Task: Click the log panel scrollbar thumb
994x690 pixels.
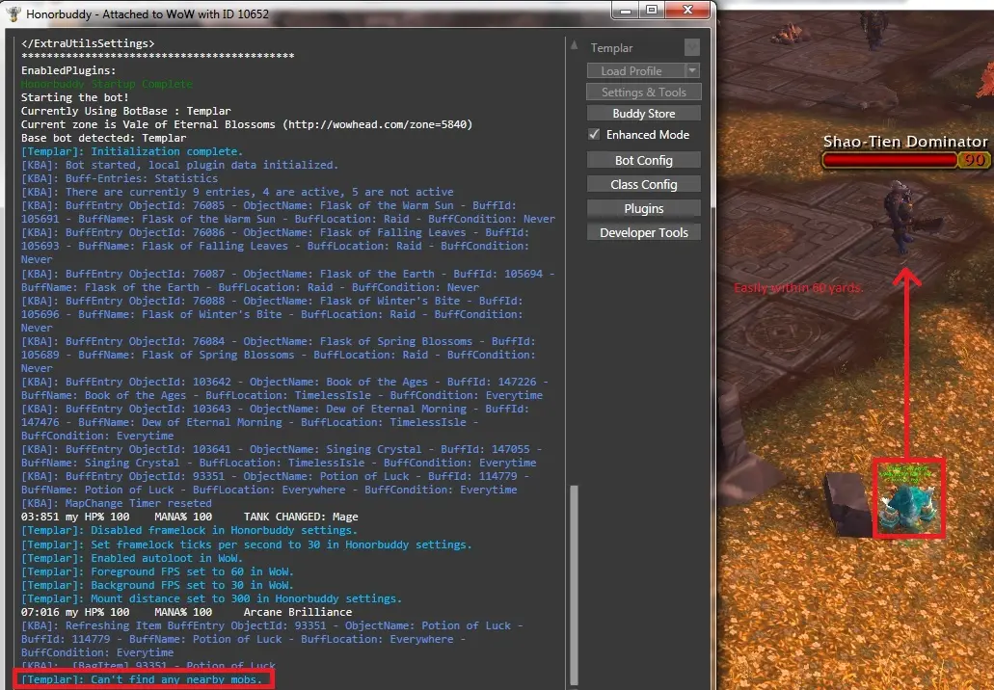Action: click(574, 586)
